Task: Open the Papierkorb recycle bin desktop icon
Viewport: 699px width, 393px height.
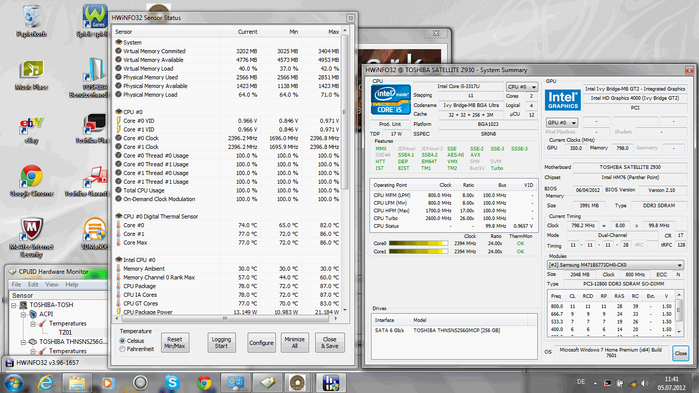Action: click(x=31, y=20)
